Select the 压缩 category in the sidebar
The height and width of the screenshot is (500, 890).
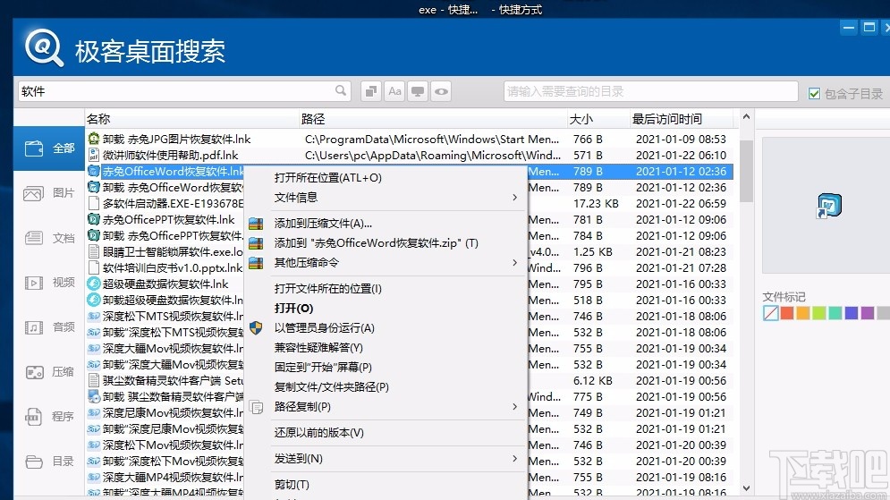click(x=49, y=372)
